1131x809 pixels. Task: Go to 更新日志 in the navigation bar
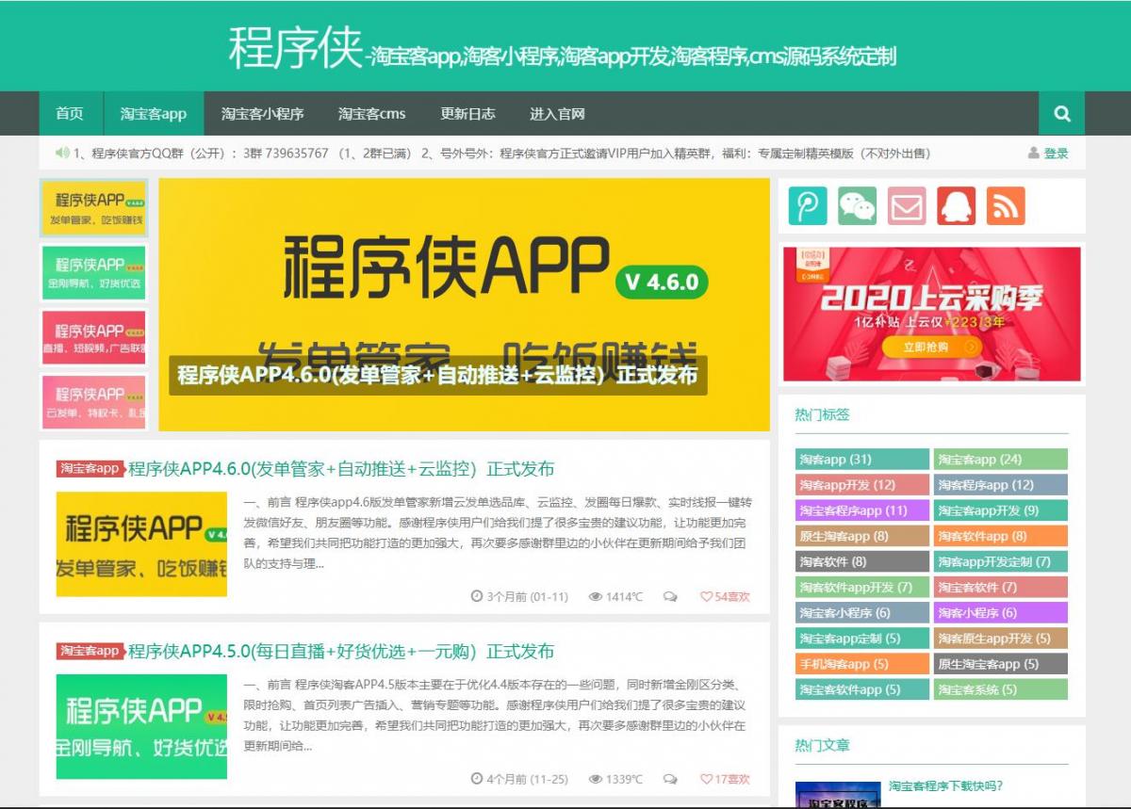pyautogui.click(x=467, y=114)
